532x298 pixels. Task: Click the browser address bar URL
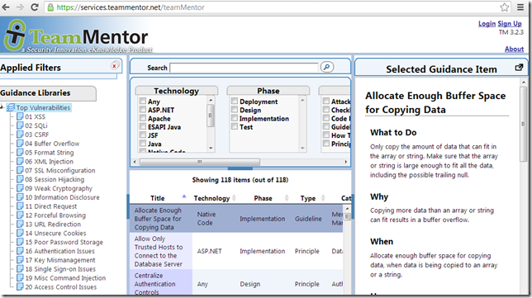tap(131, 7)
